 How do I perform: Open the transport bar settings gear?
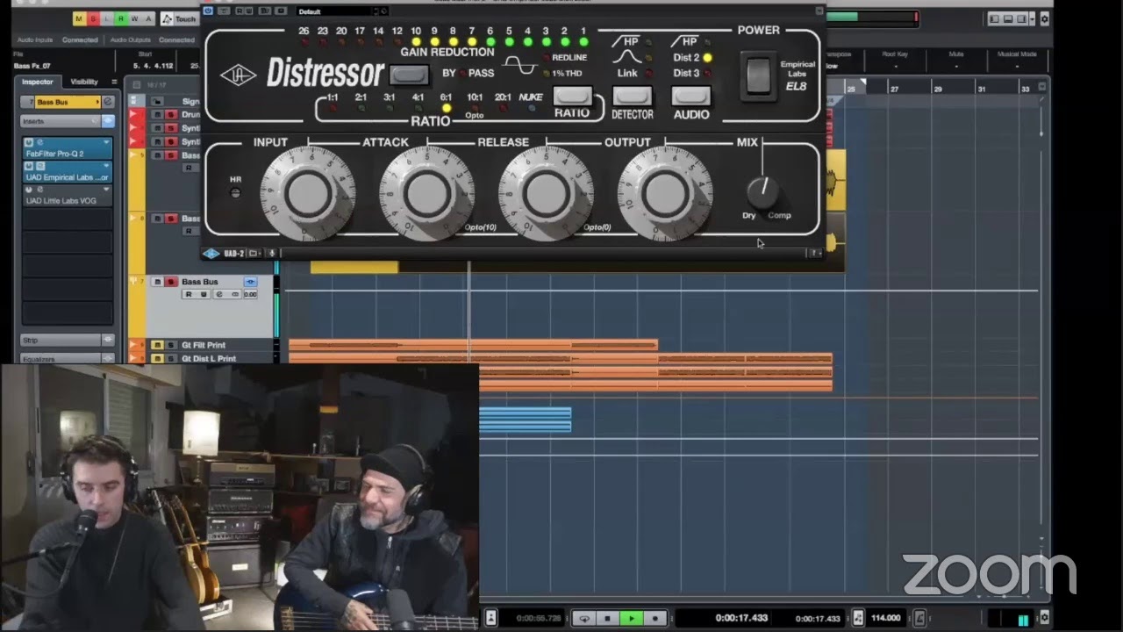(1044, 618)
